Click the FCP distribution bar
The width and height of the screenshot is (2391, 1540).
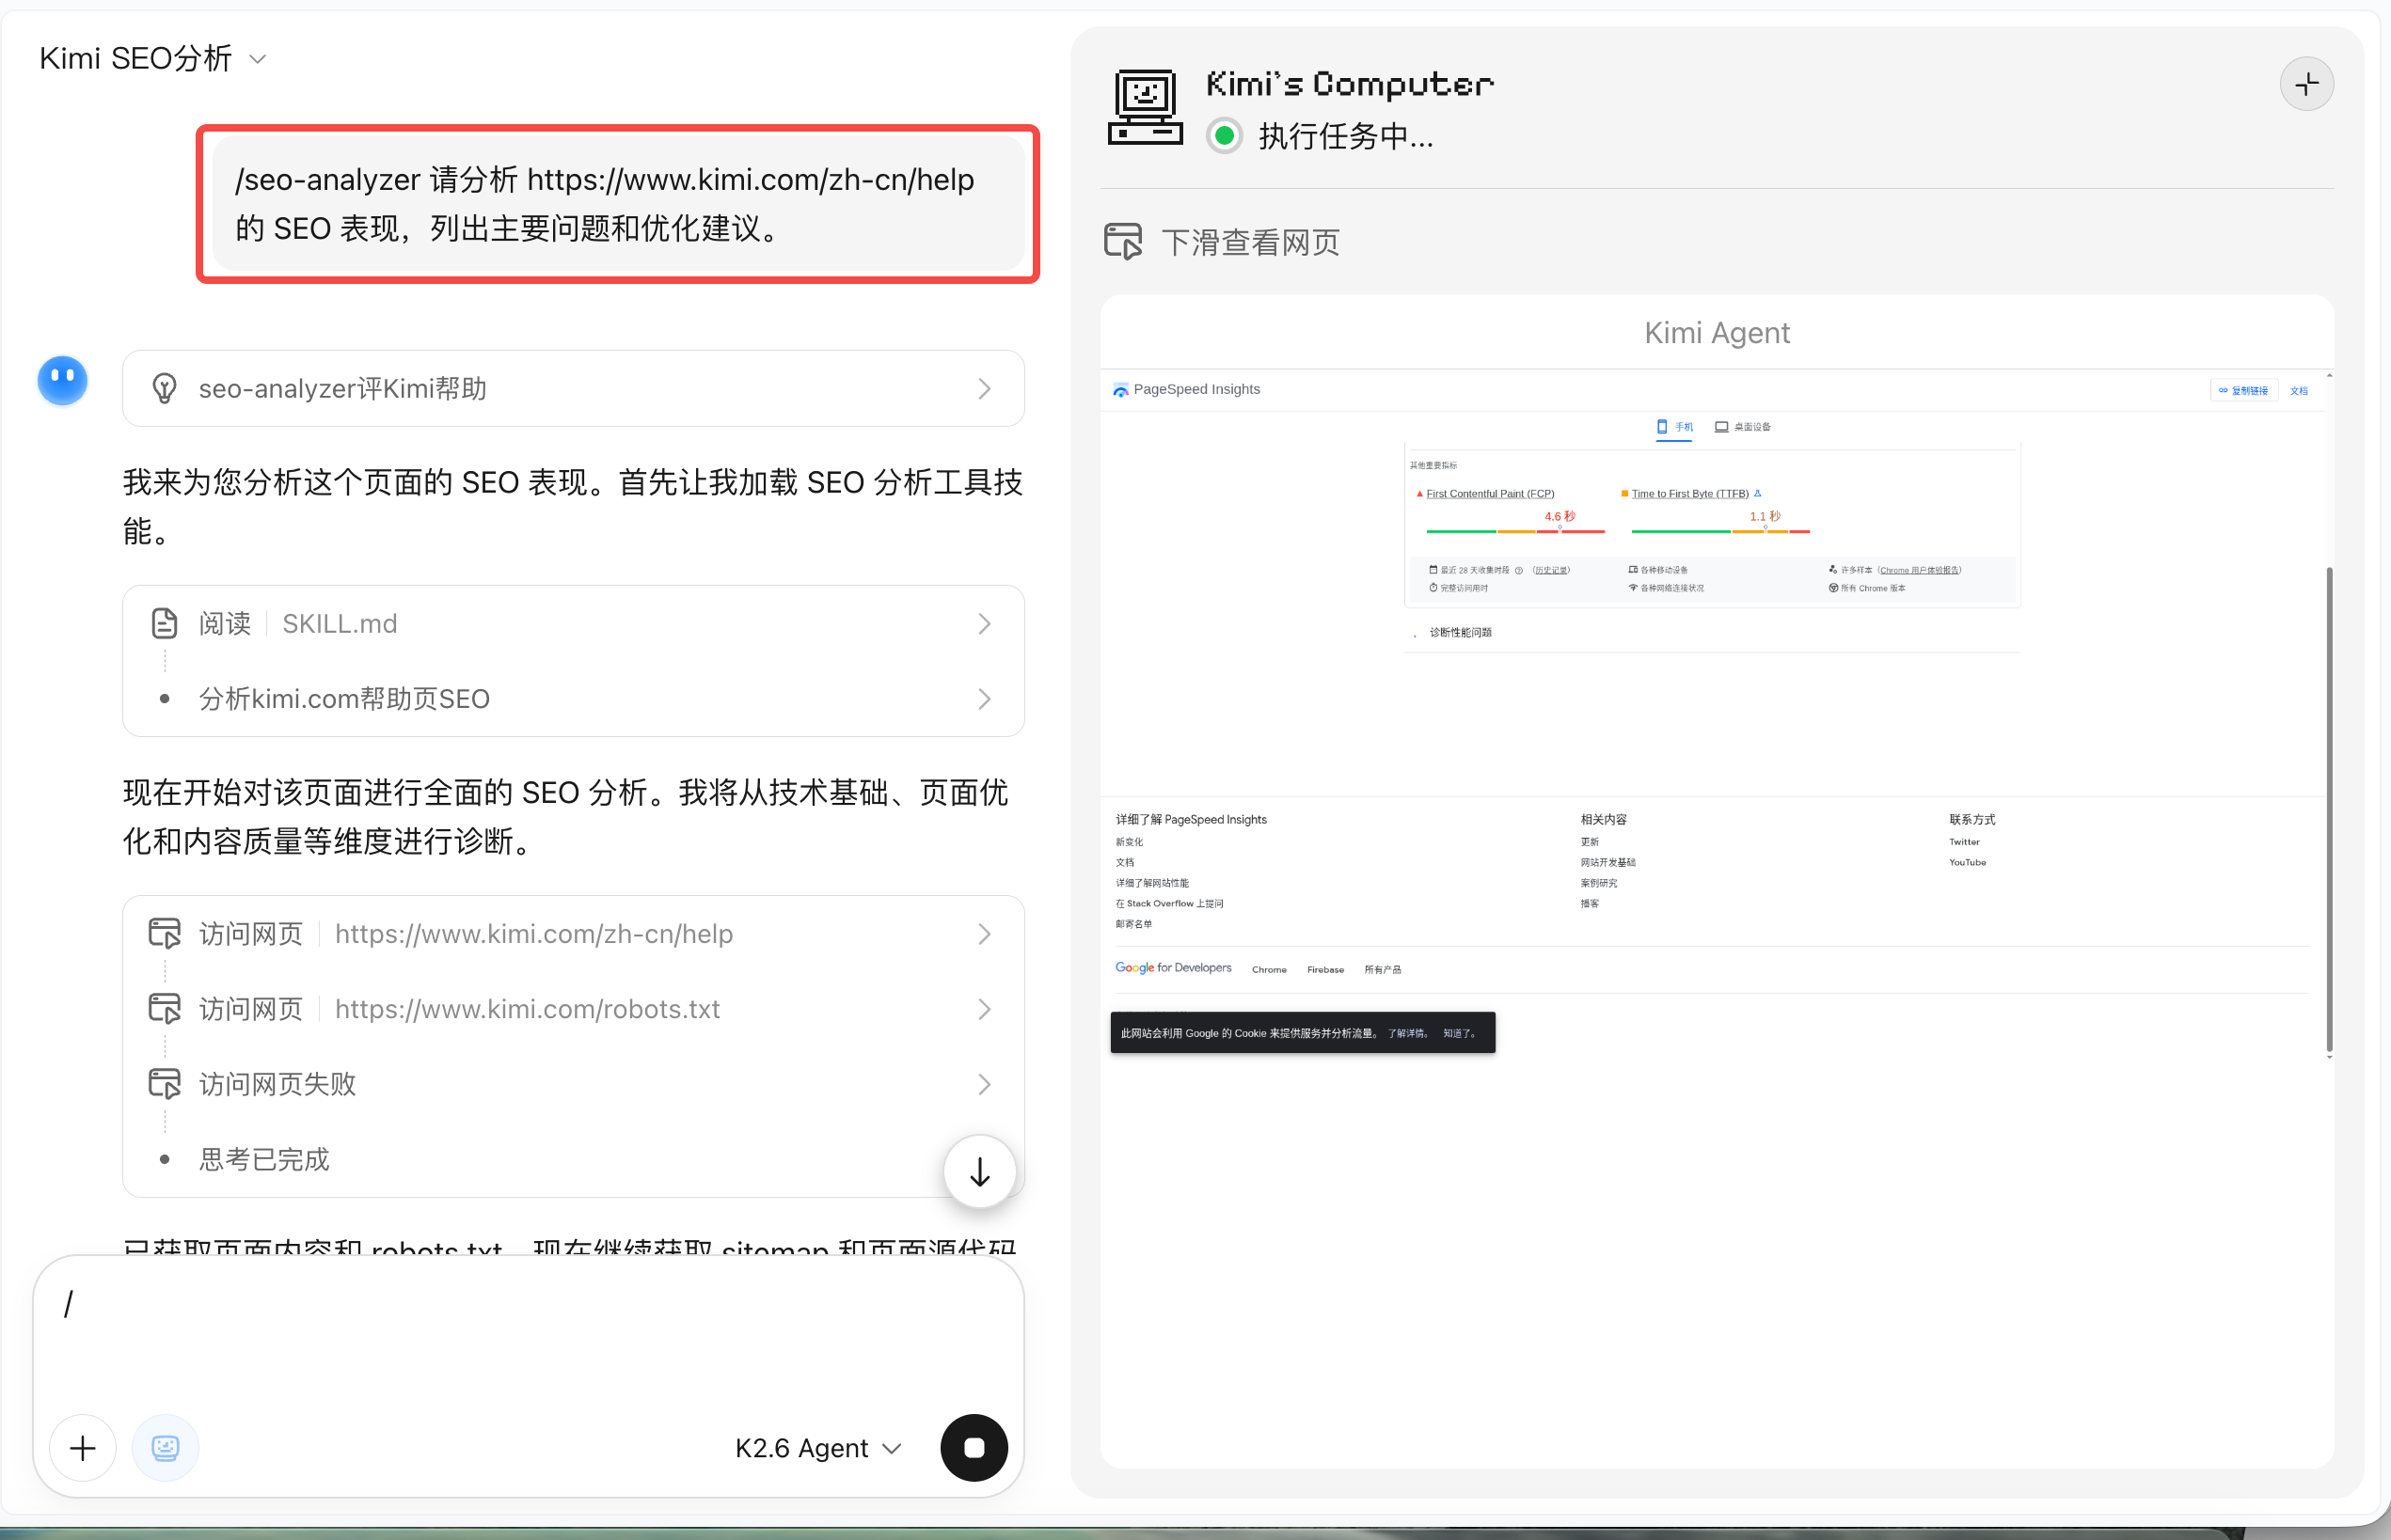pos(1514,531)
